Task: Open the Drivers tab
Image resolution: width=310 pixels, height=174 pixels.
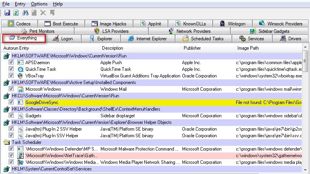Action: coord(290,39)
